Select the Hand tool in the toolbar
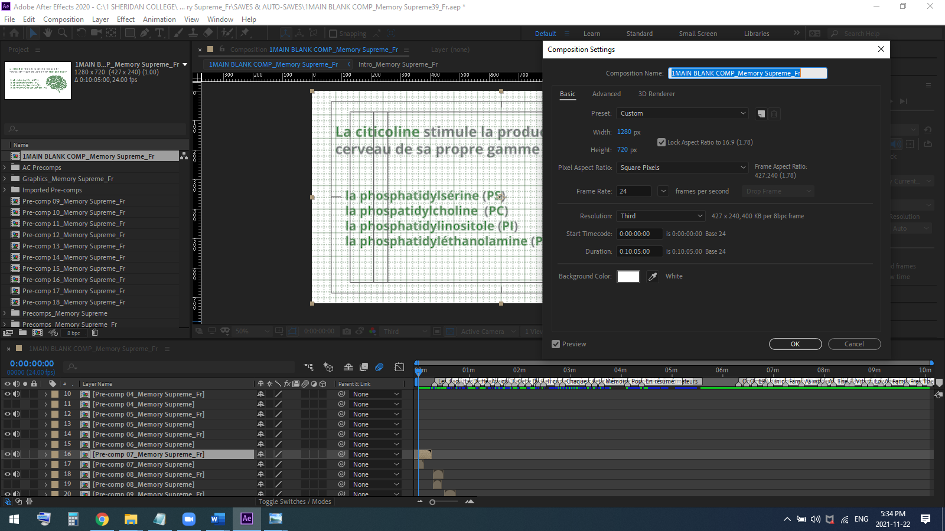Viewport: 945px width, 531px height. tap(48, 33)
